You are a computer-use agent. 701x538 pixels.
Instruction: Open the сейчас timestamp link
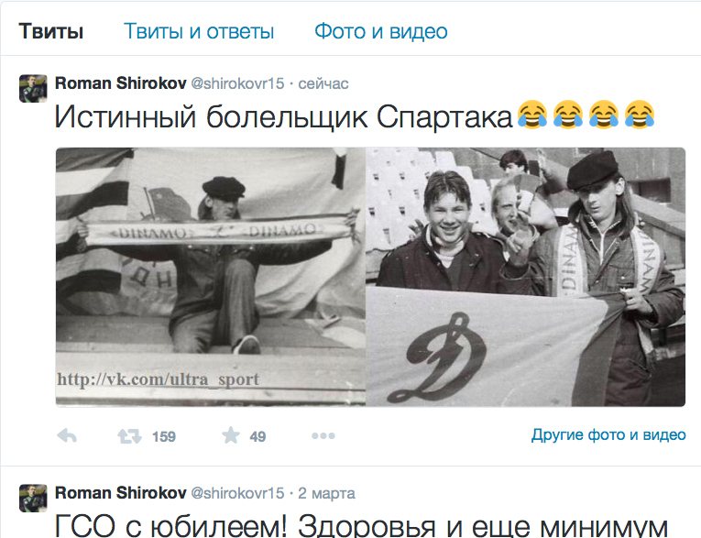click(323, 83)
